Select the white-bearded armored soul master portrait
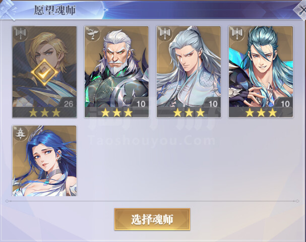This screenshot has width=306, height=242. pyautogui.click(x=116, y=67)
